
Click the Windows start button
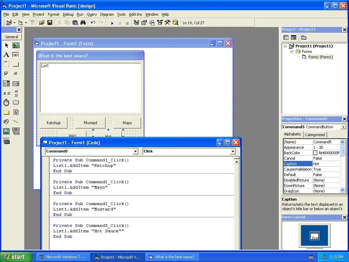click(x=16, y=257)
